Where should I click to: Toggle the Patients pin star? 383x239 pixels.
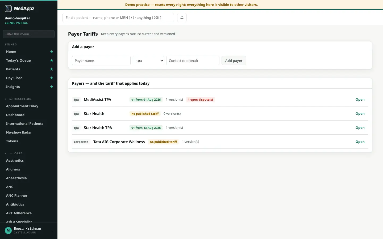click(52, 69)
